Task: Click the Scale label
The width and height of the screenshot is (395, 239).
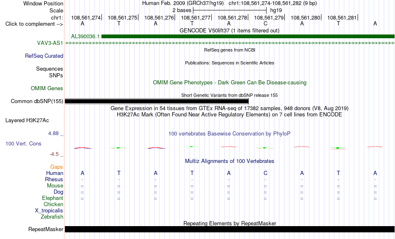Action: coord(57,10)
